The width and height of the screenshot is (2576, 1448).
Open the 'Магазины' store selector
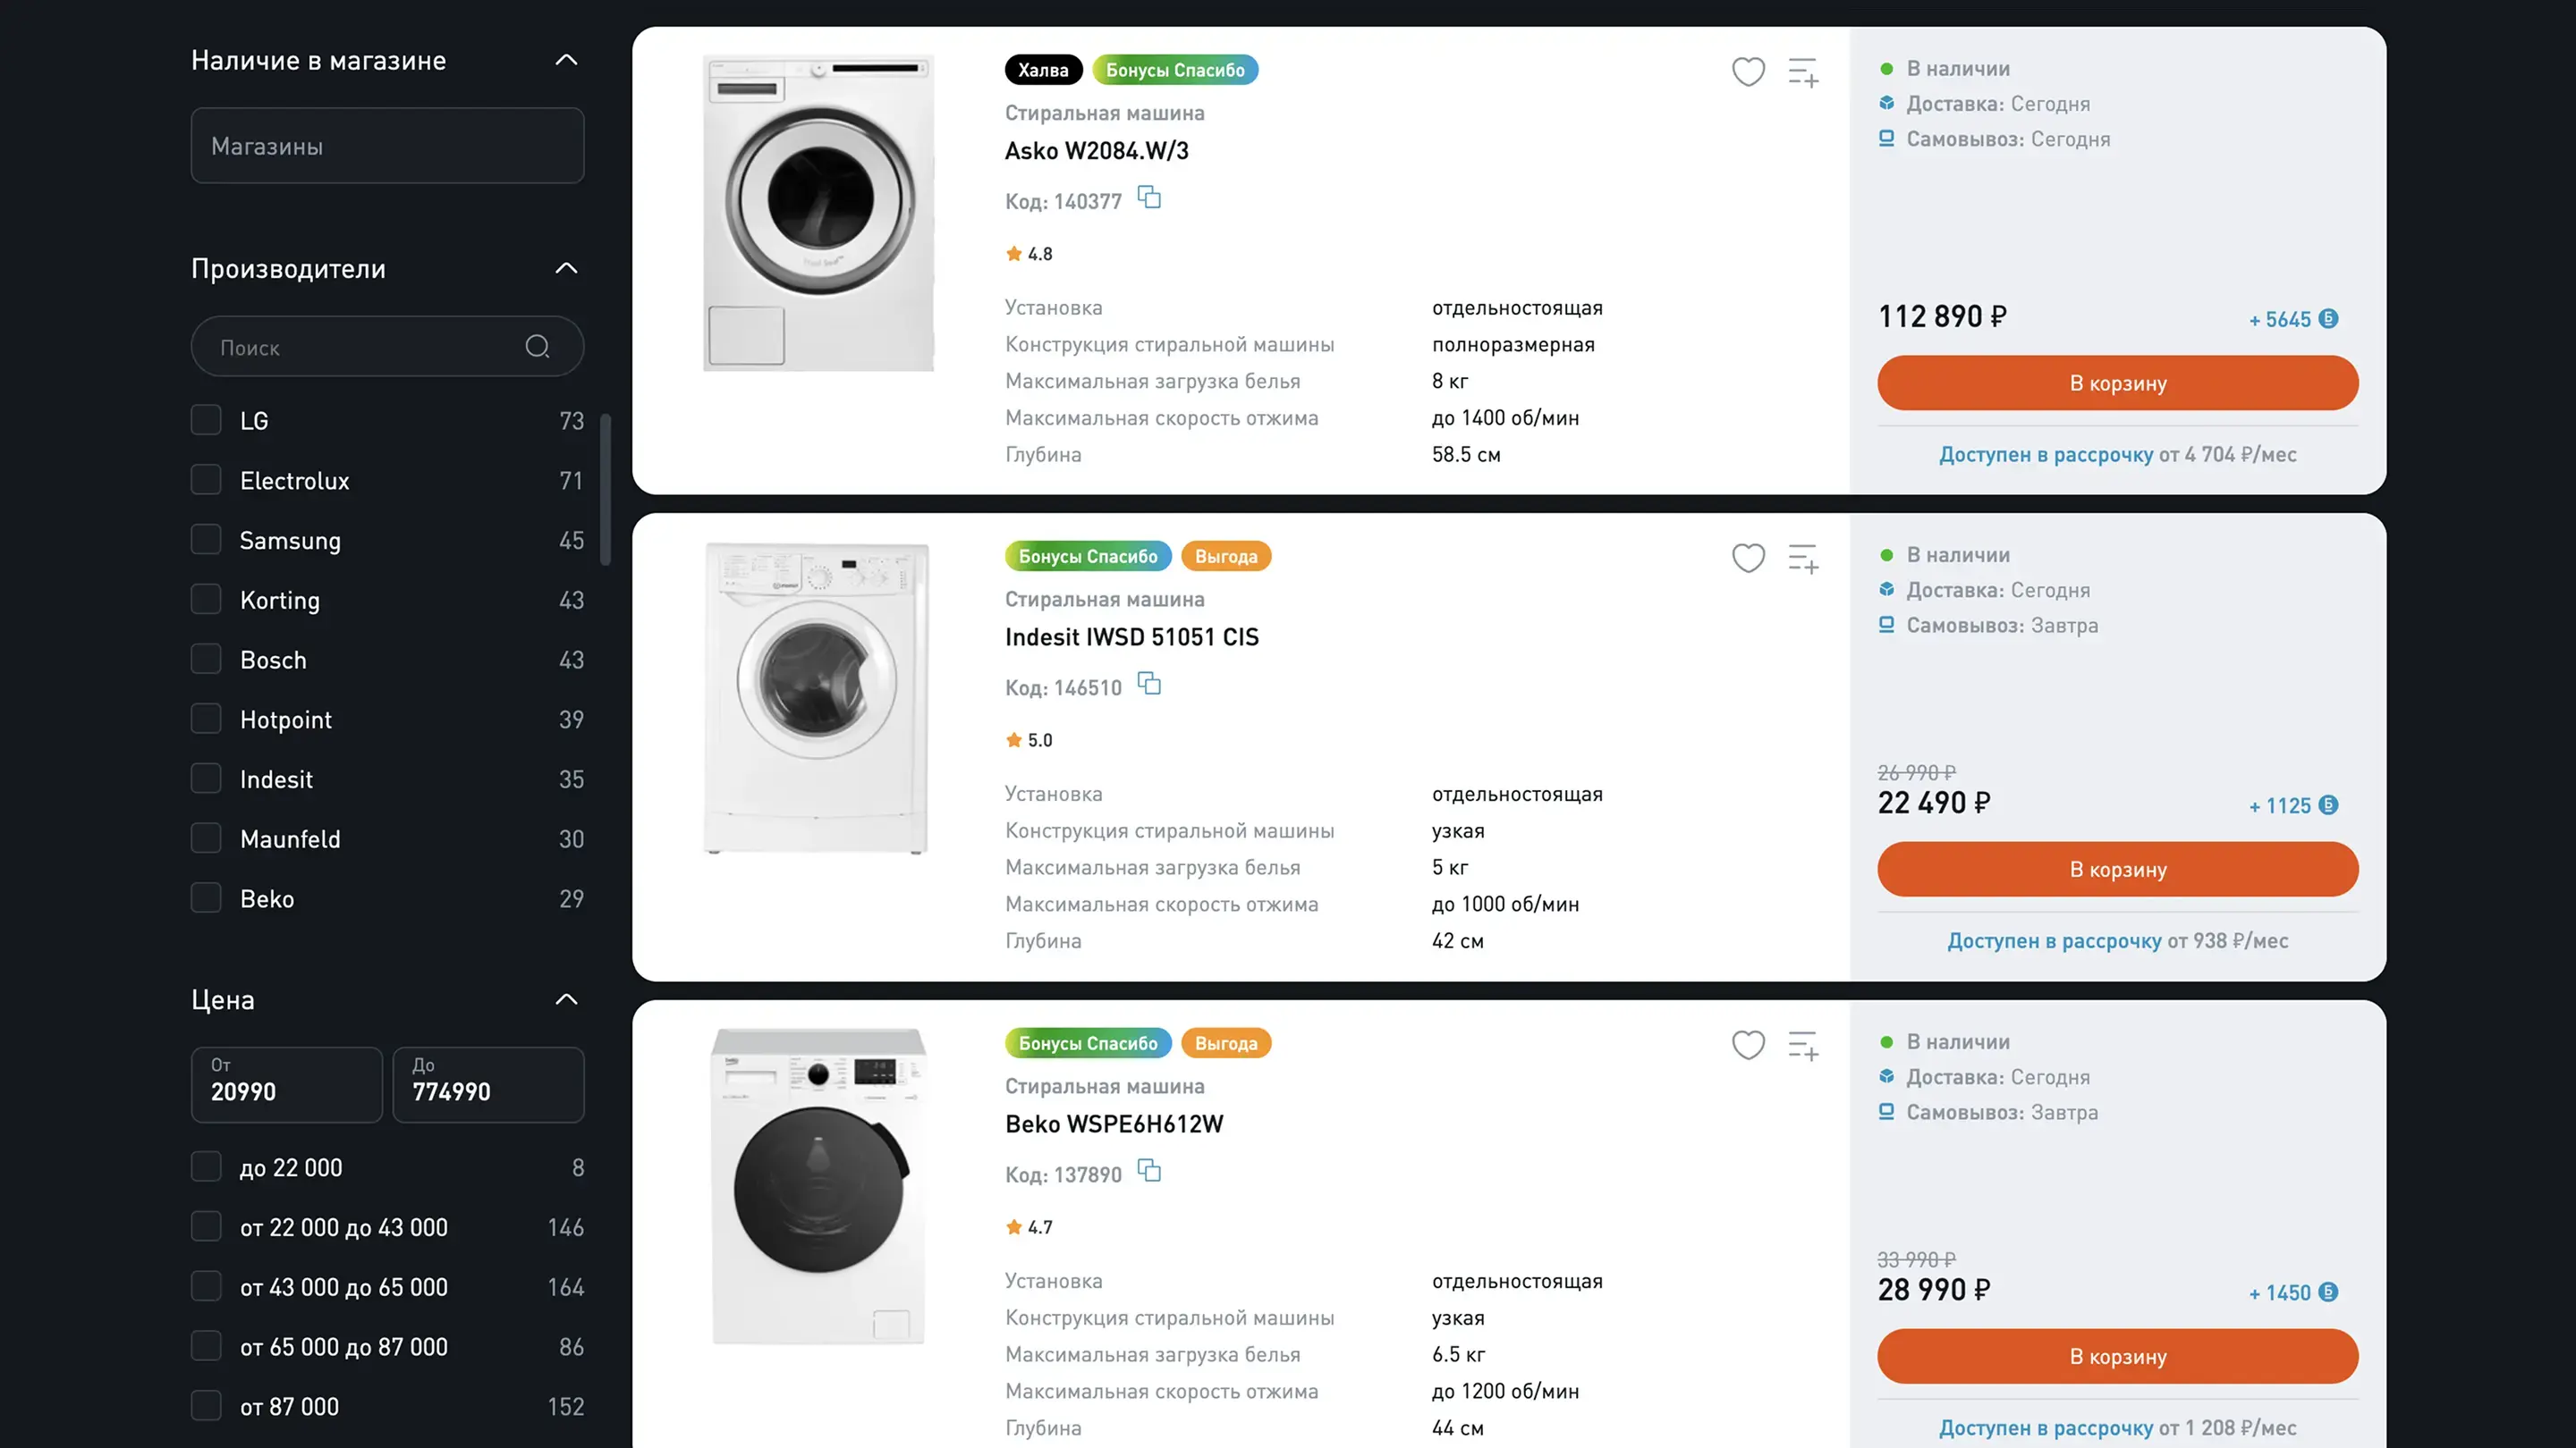[x=387, y=146]
